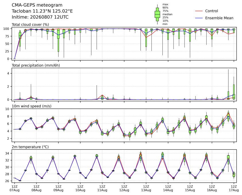Click the 12Z 13Aug axis label

pos(146,188)
